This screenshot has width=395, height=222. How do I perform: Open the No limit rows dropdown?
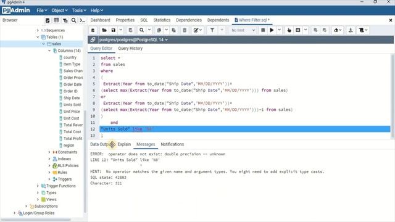click(x=243, y=30)
